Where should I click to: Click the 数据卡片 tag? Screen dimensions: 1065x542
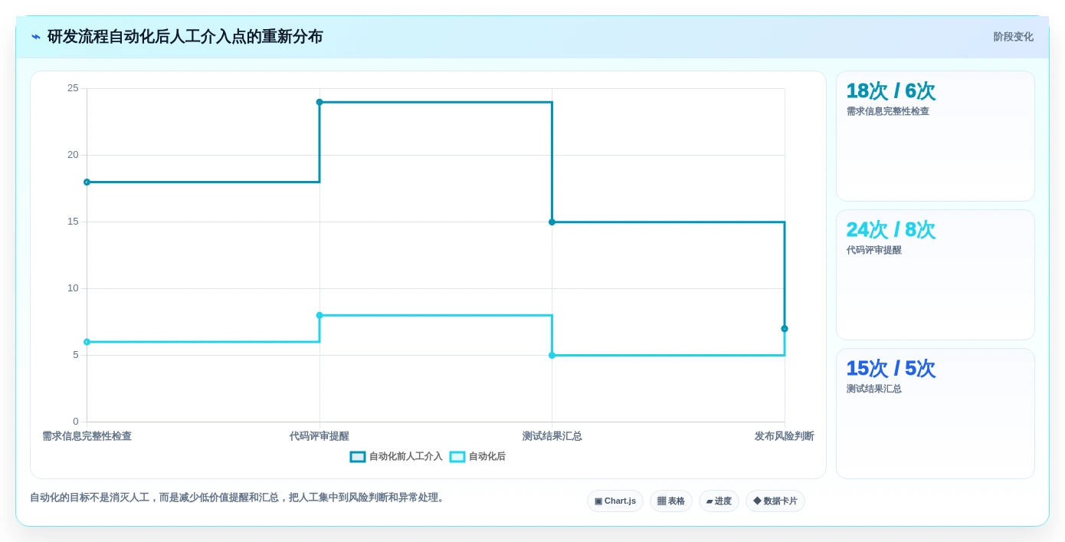tap(775, 501)
